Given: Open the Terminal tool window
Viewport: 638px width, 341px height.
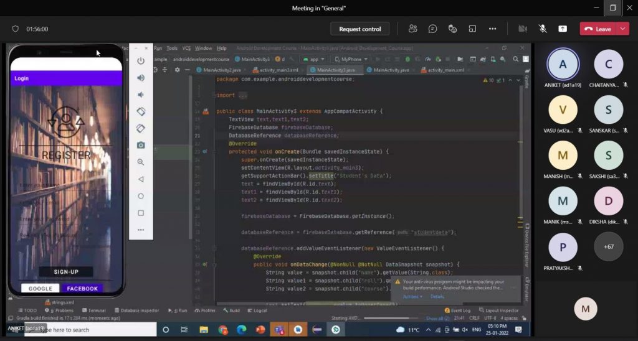Looking at the screenshot, I should tap(93, 311).
